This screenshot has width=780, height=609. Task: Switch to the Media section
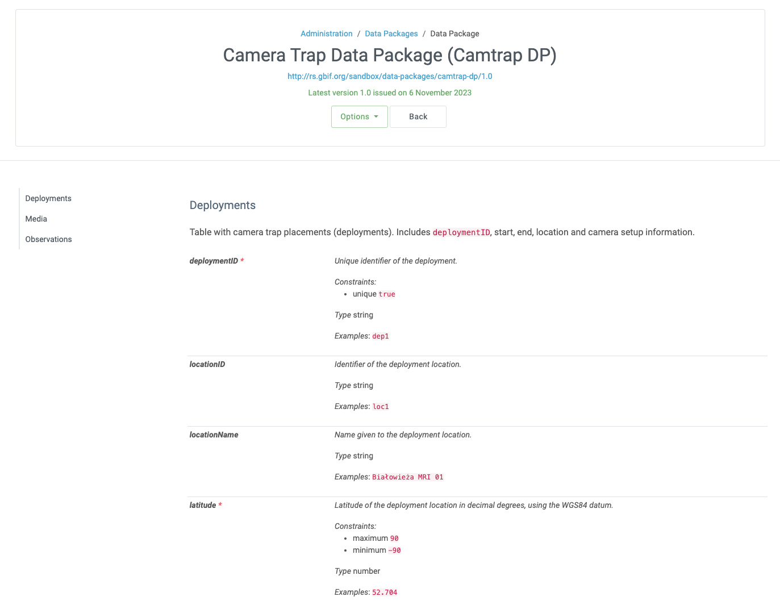pos(36,219)
